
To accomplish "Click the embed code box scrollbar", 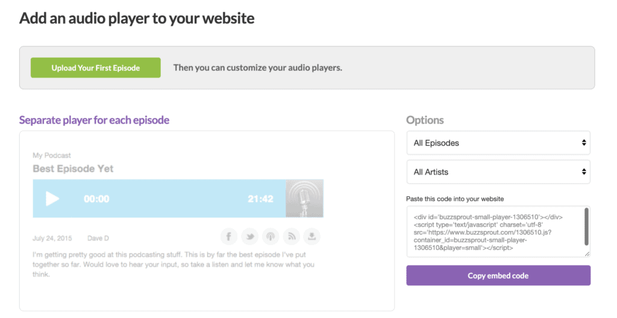I will pos(586,226).
